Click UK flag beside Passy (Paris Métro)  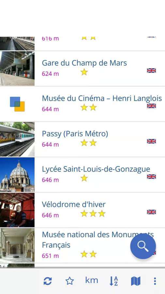coord(151,141)
